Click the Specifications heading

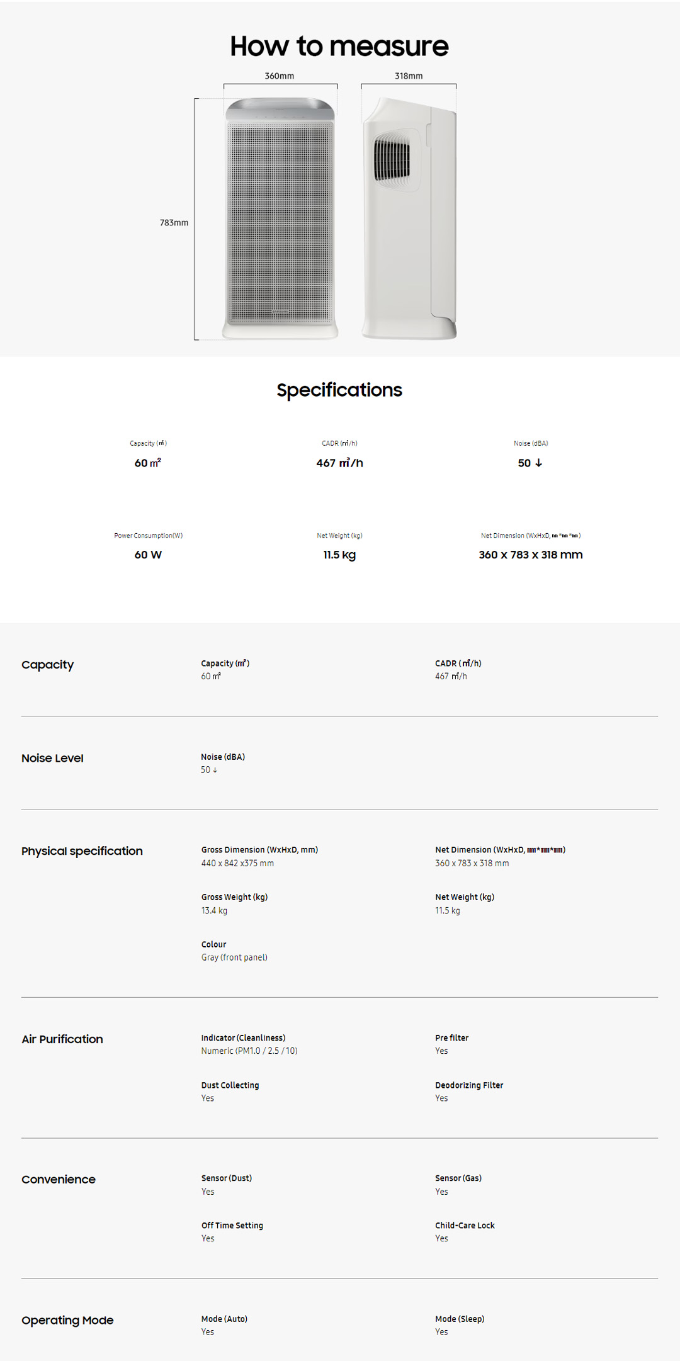[339, 390]
